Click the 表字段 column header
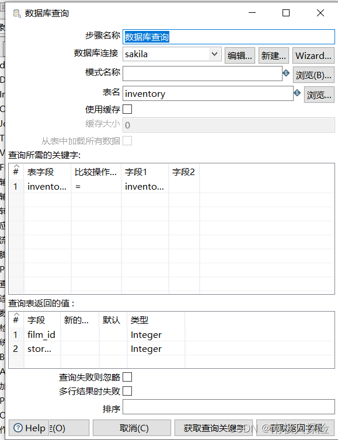The image size is (338, 440). 47,172
